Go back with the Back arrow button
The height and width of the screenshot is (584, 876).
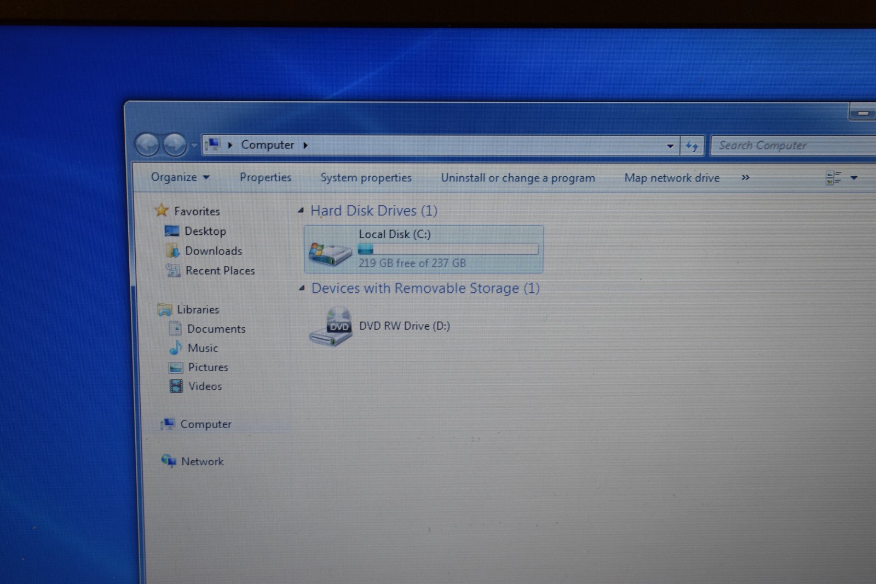[x=147, y=145]
